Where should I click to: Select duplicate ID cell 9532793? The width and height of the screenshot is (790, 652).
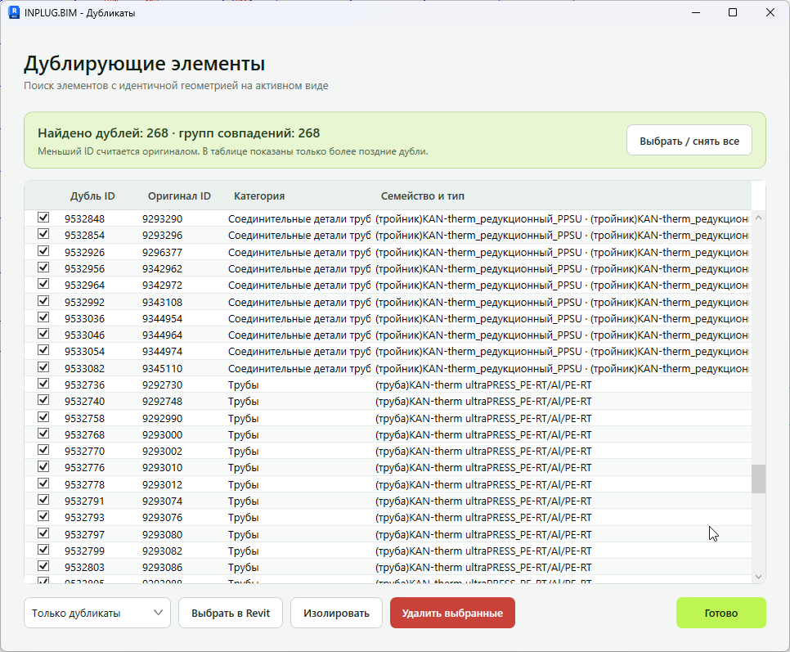click(x=85, y=518)
